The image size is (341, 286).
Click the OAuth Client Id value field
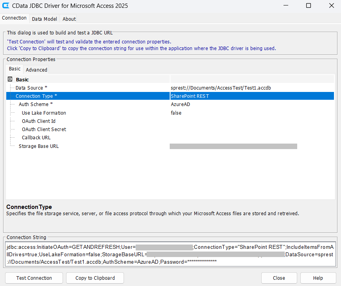tap(252, 121)
